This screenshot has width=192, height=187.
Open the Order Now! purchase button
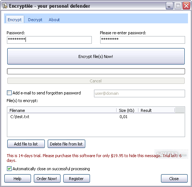47,178
